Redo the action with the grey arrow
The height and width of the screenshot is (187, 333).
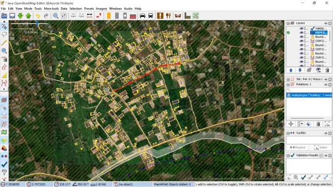pos(46,16)
